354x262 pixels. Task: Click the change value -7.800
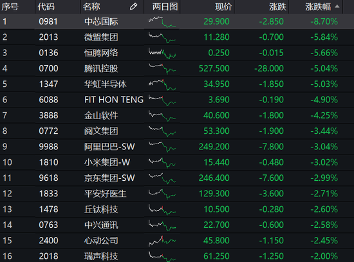272,147
